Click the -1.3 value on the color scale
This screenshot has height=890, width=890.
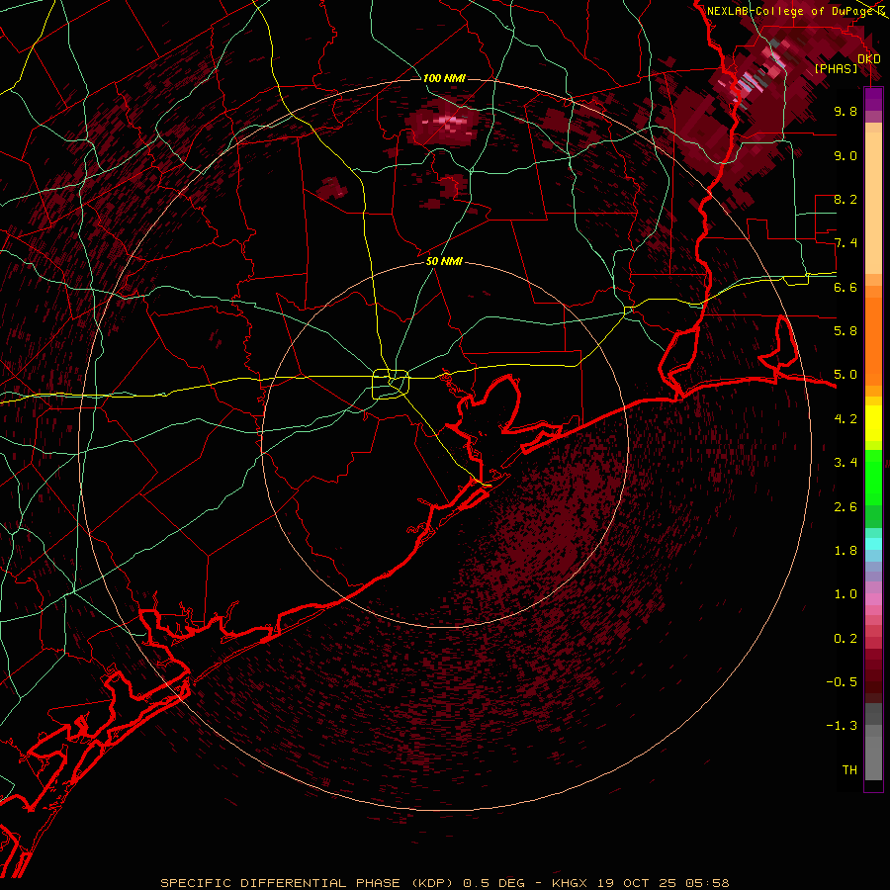842,726
